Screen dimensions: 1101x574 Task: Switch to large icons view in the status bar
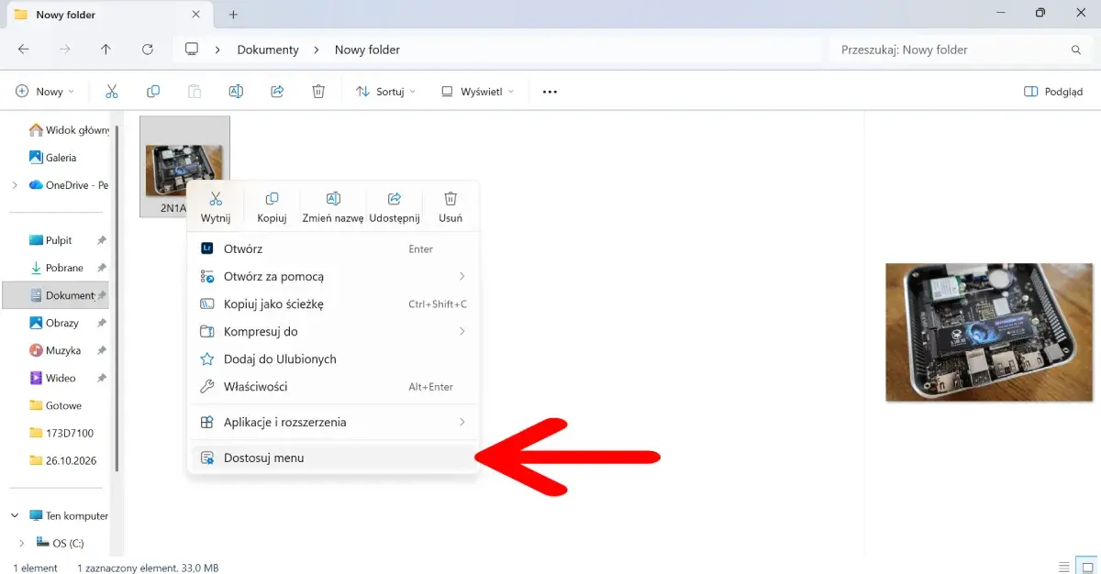[1086, 568]
